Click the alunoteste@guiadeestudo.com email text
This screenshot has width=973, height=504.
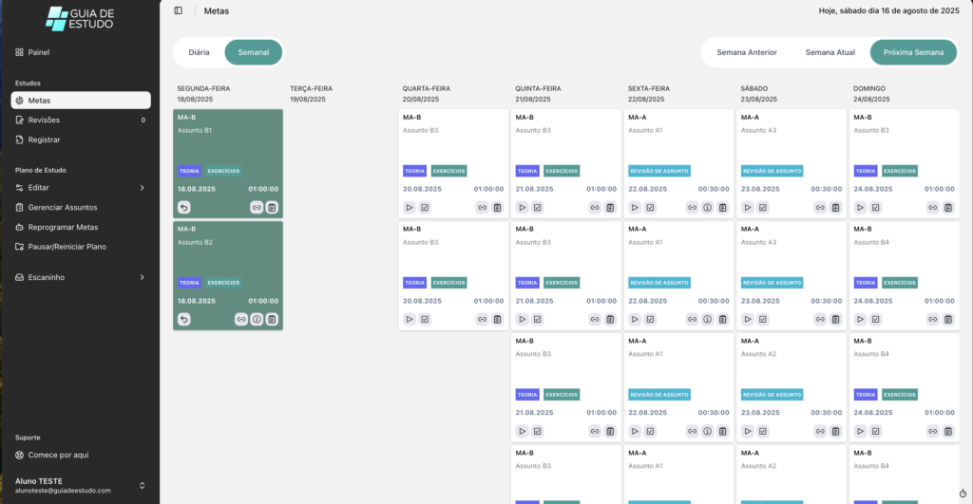tap(63, 491)
